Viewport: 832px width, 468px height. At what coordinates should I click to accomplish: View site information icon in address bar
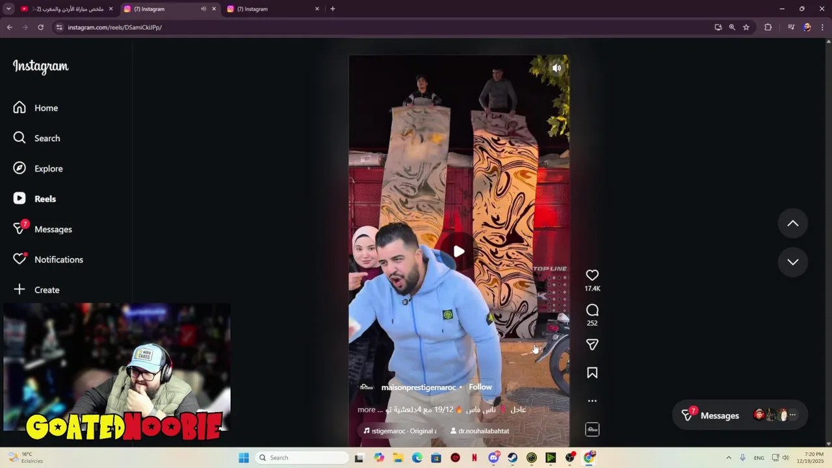59,27
